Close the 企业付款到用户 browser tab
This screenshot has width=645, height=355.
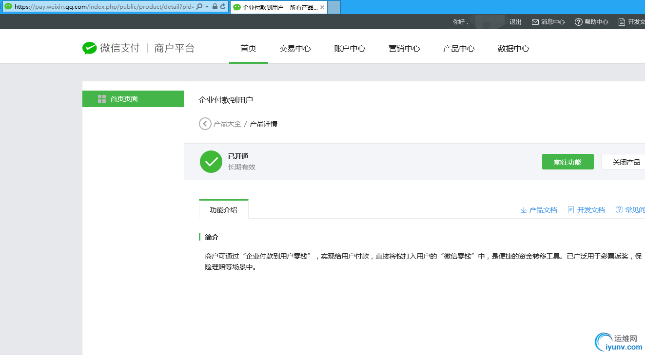322,7
